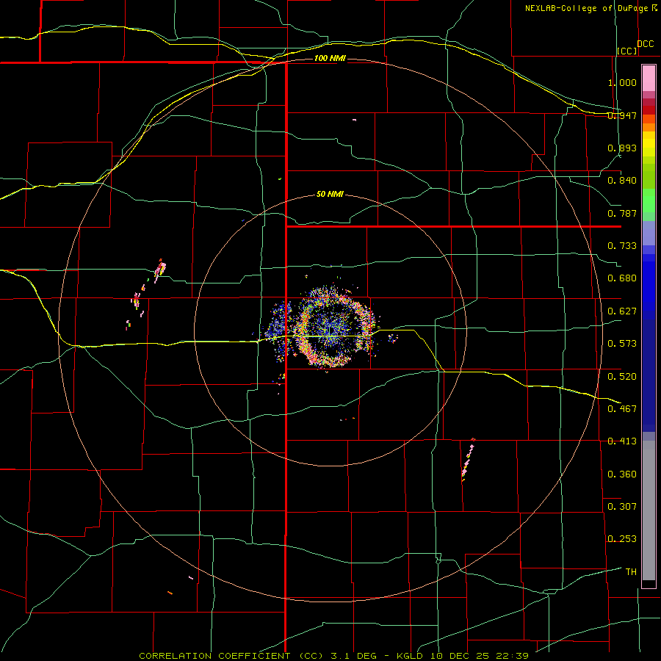Click the 0.787 color scale value
The image size is (661, 661).
[622, 213]
